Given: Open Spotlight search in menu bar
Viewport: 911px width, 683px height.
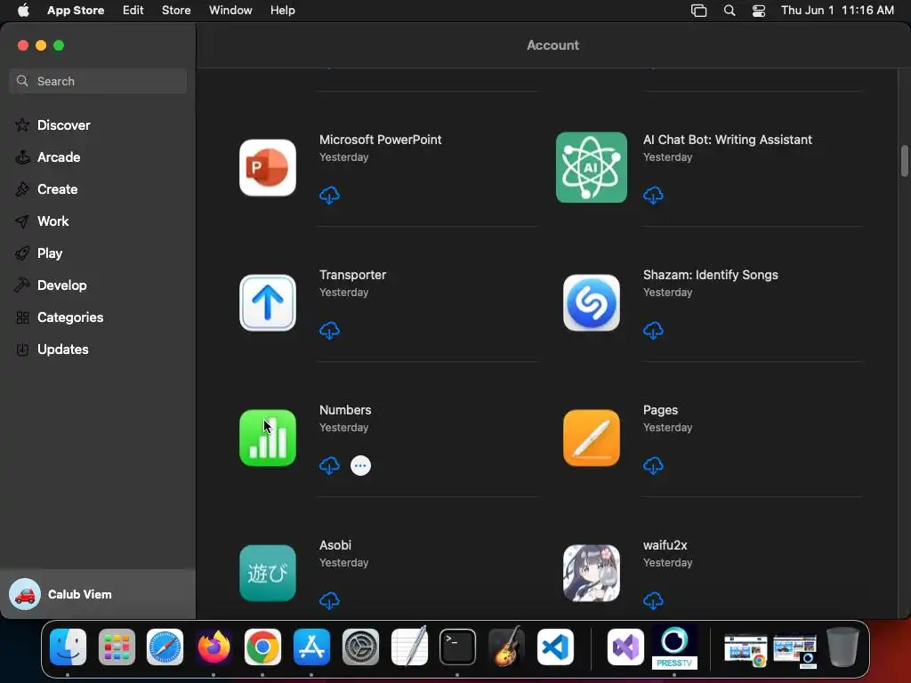Looking at the screenshot, I should click(x=730, y=11).
